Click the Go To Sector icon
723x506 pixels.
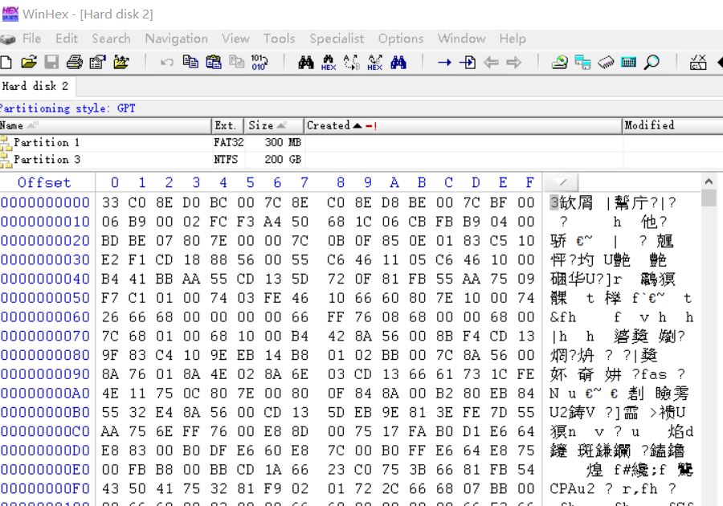click(468, 62)
